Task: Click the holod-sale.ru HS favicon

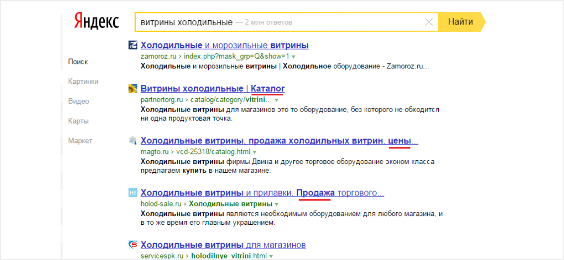Action: [x=133, y=193]
